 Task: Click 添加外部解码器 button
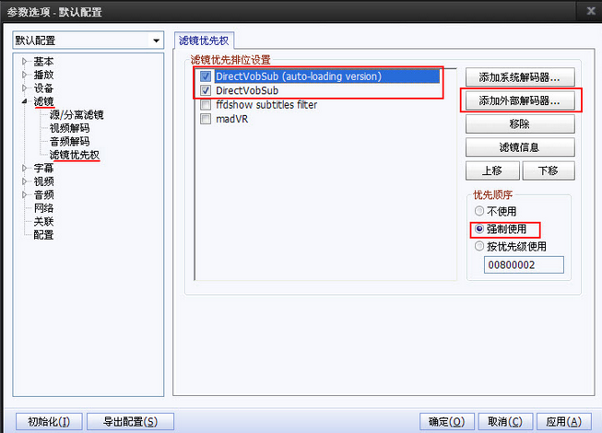[x=520, y=100]
